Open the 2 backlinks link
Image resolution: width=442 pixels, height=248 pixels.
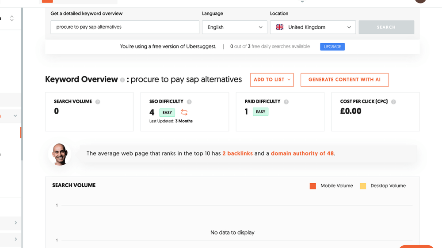tap(238, 153)
